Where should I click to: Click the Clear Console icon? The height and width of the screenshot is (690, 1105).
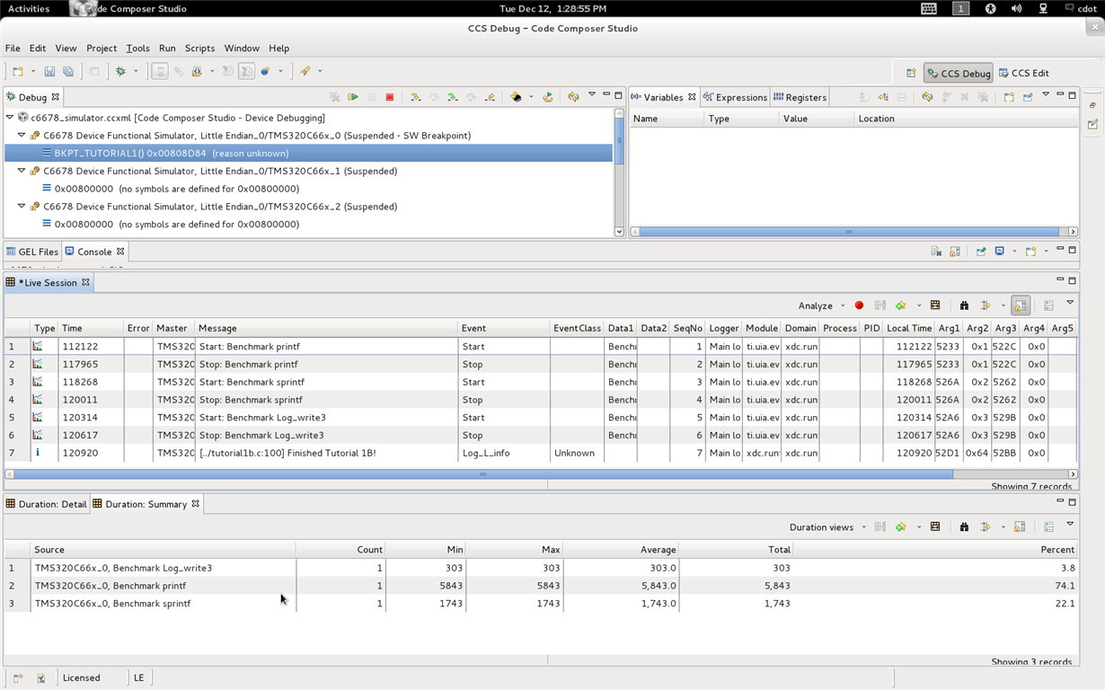pos(936,252)
